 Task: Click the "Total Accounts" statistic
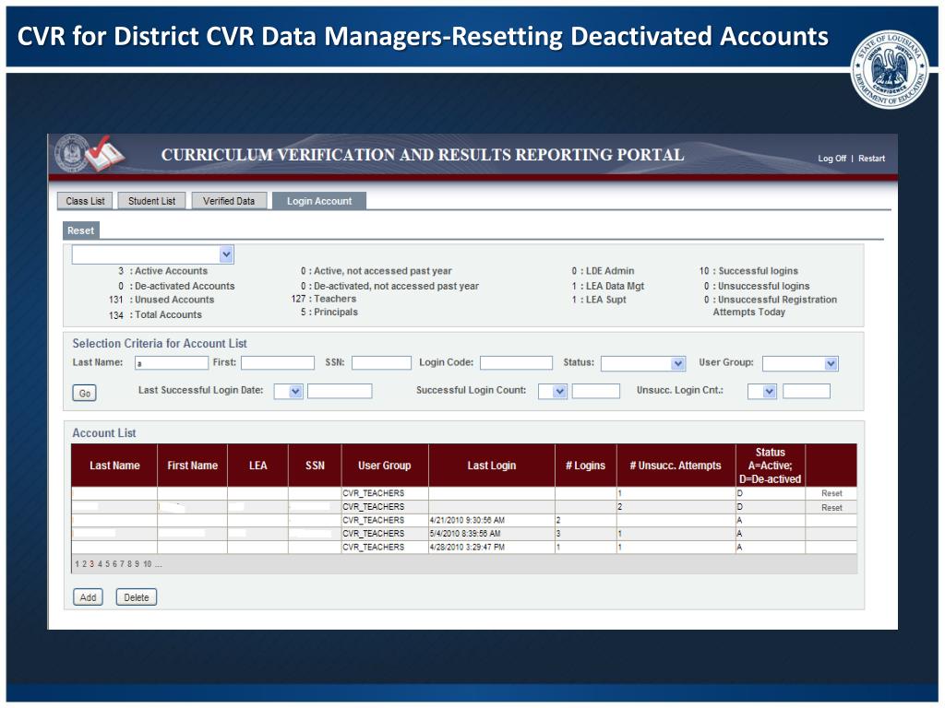pos(155,315)
